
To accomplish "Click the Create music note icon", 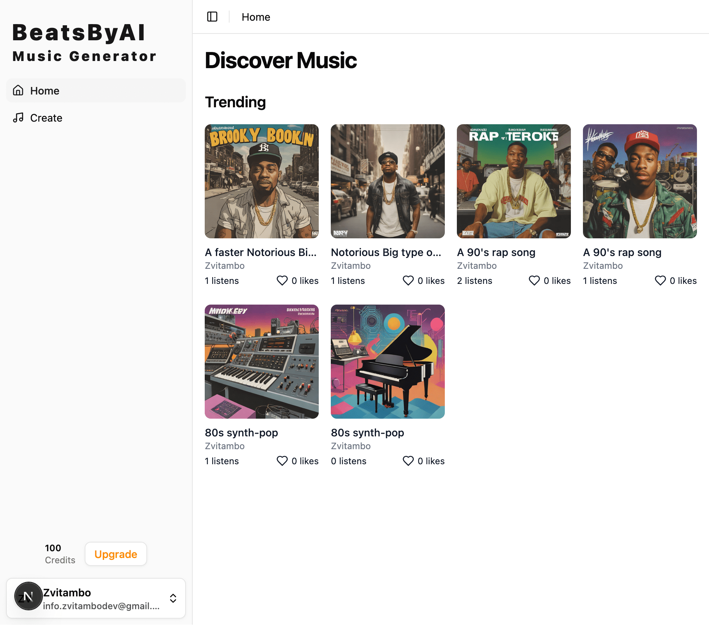I will 18,118.
